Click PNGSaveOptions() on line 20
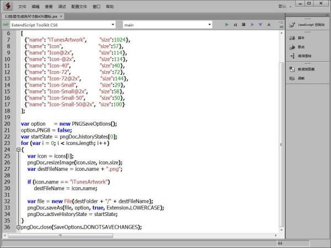The height and width of the screenshot is (248, 331). 94,124
